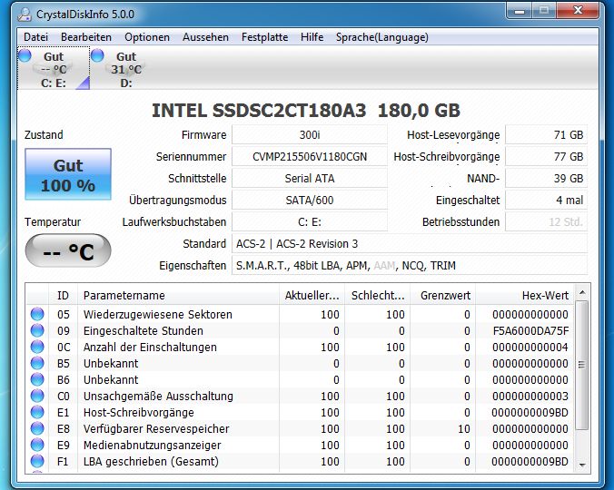The image size is (614, 490).
Task: Click the Gut 100 % health status button
Action: click(68, 174)
